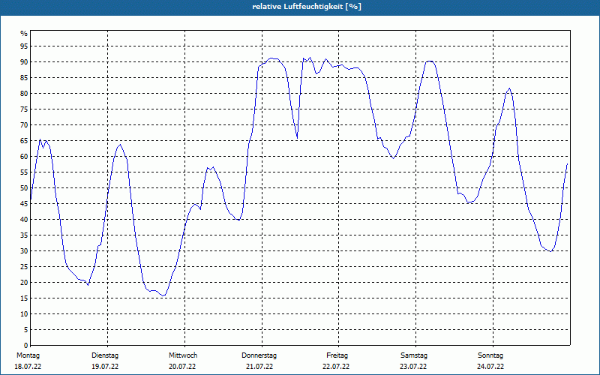Viewport: 600px width, 375px height.
Task: Click the 'Sonntag' day label
Action: click(490, 355)
